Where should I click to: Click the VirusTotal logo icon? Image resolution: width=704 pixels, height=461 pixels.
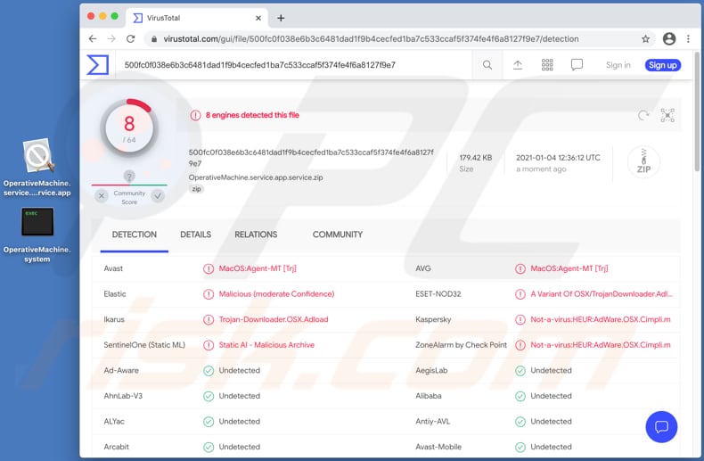tap(98, 65)
